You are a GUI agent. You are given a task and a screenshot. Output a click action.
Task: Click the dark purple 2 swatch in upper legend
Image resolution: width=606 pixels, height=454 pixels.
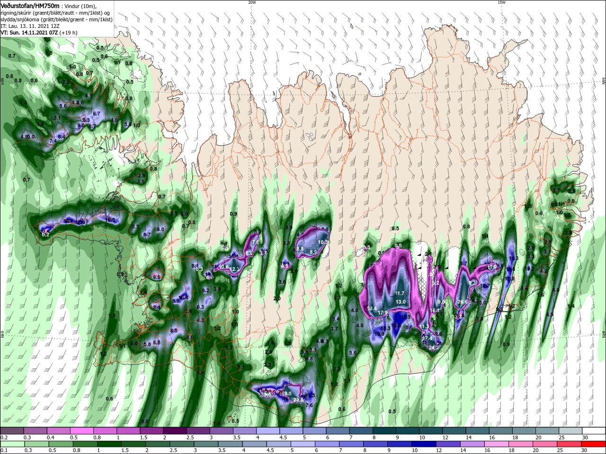[175, 431]
